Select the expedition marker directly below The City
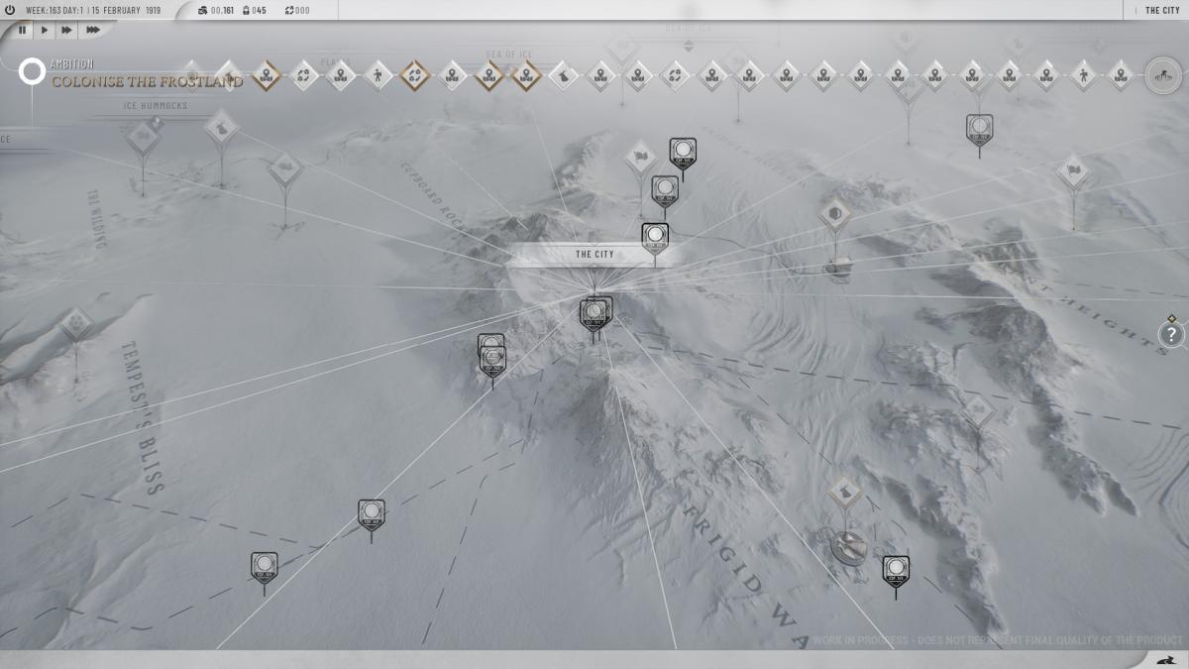This screenshot has width=1189, height=669. pos(595,315)
